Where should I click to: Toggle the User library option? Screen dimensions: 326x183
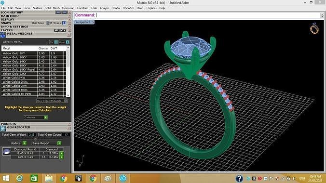click(68, 42)
